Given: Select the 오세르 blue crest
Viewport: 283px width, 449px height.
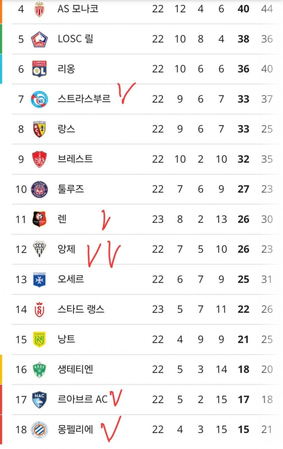Looking at the screenshot, I should tap(39, 279).
